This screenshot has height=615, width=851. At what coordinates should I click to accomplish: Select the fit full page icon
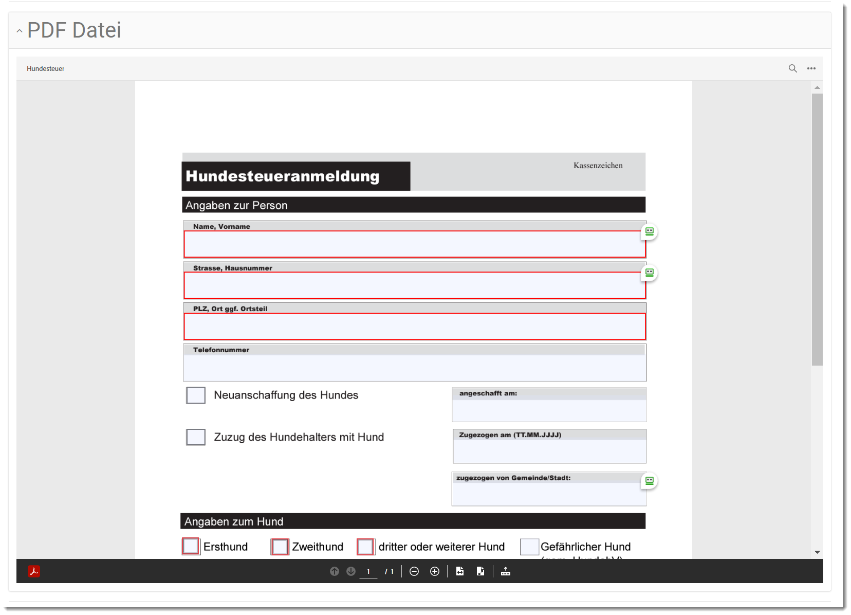coord(480,571)
